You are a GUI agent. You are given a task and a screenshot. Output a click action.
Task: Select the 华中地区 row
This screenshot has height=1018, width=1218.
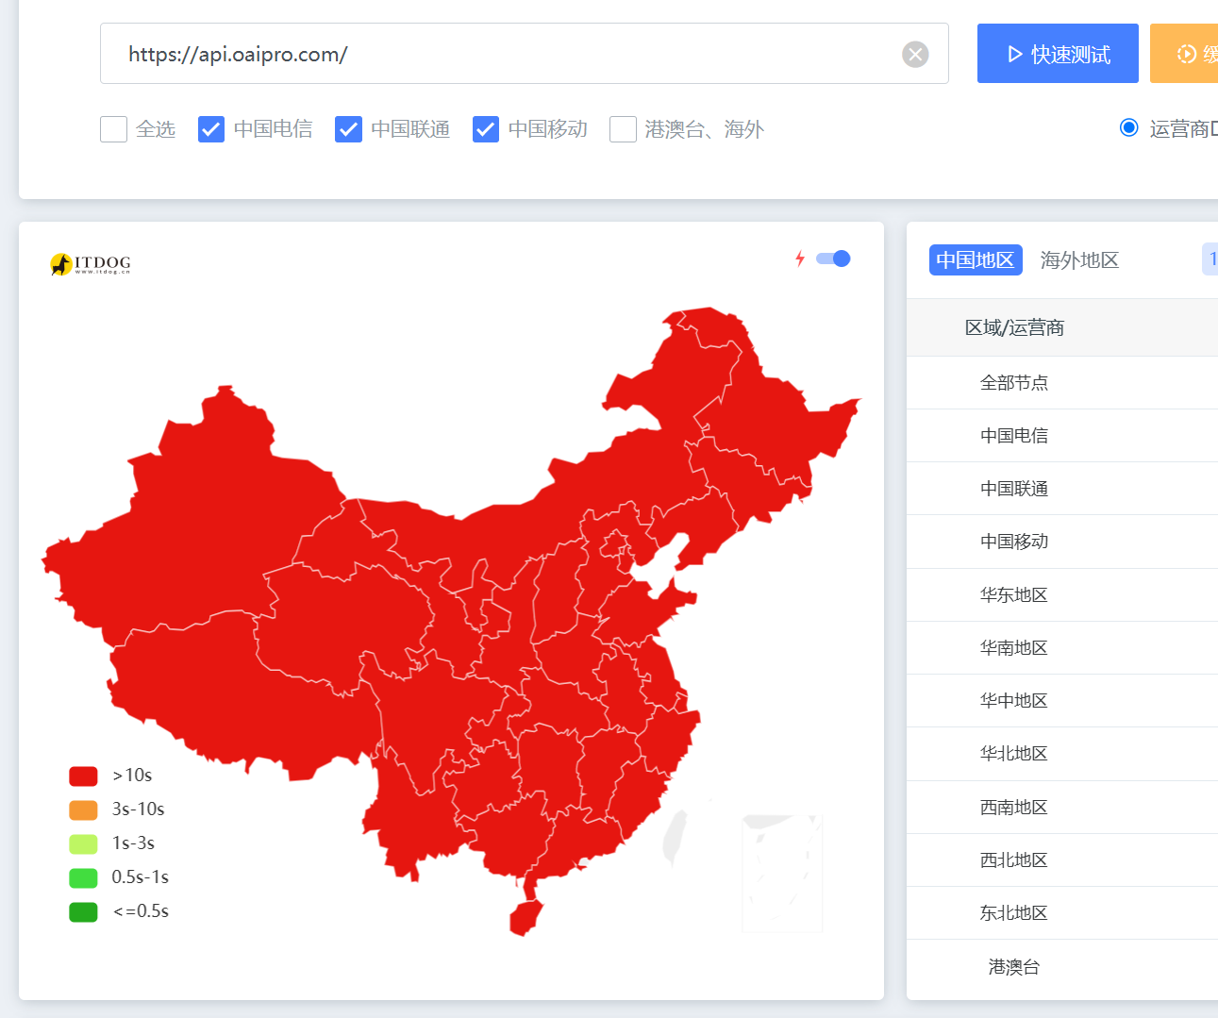tap(1062, 701)
